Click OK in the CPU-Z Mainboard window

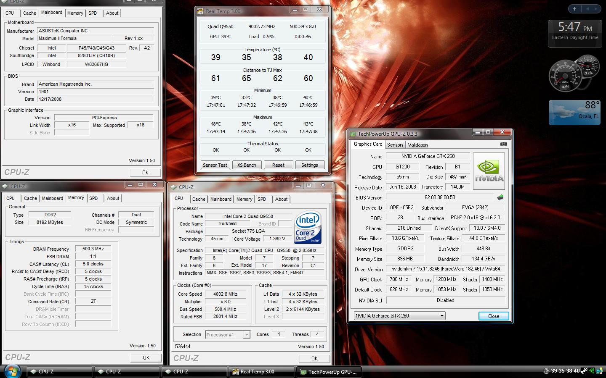145,172
